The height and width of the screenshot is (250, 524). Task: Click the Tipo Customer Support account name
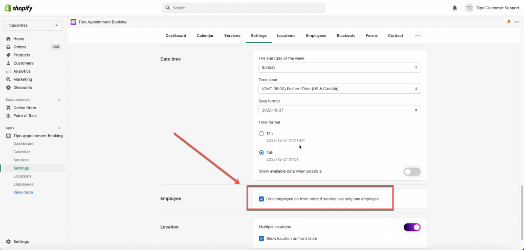point(497,8)
